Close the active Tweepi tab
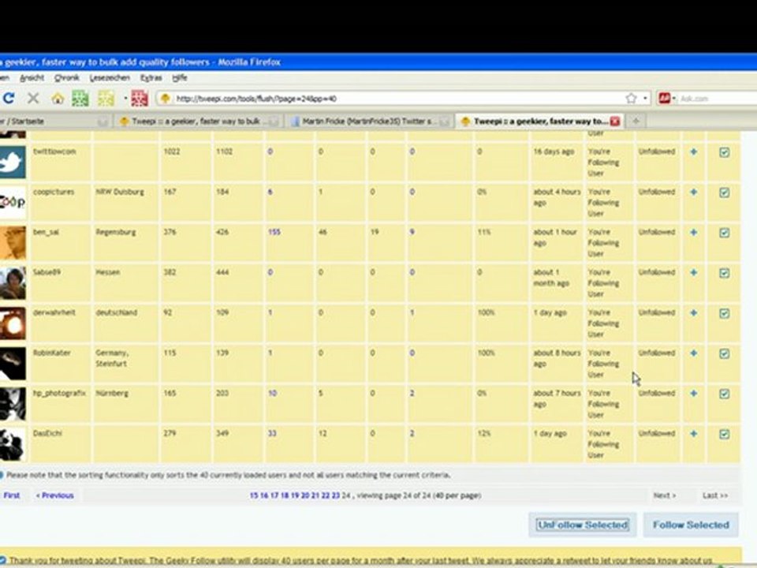This screenshot has width=757, height=568. point(614,121)
